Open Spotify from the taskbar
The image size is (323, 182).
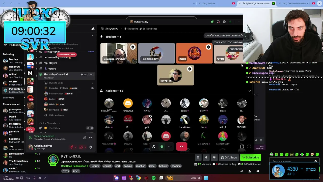153,178
